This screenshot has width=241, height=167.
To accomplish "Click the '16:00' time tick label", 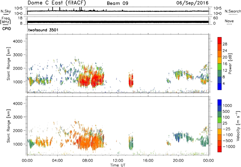I will 148,161.
